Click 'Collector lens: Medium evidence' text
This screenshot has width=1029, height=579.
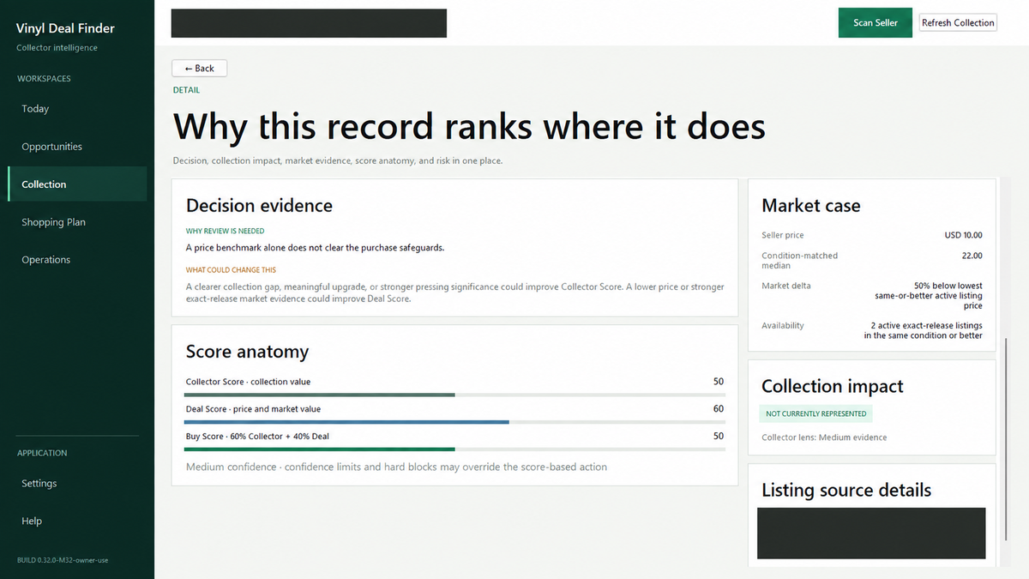(x=824, y=437)
